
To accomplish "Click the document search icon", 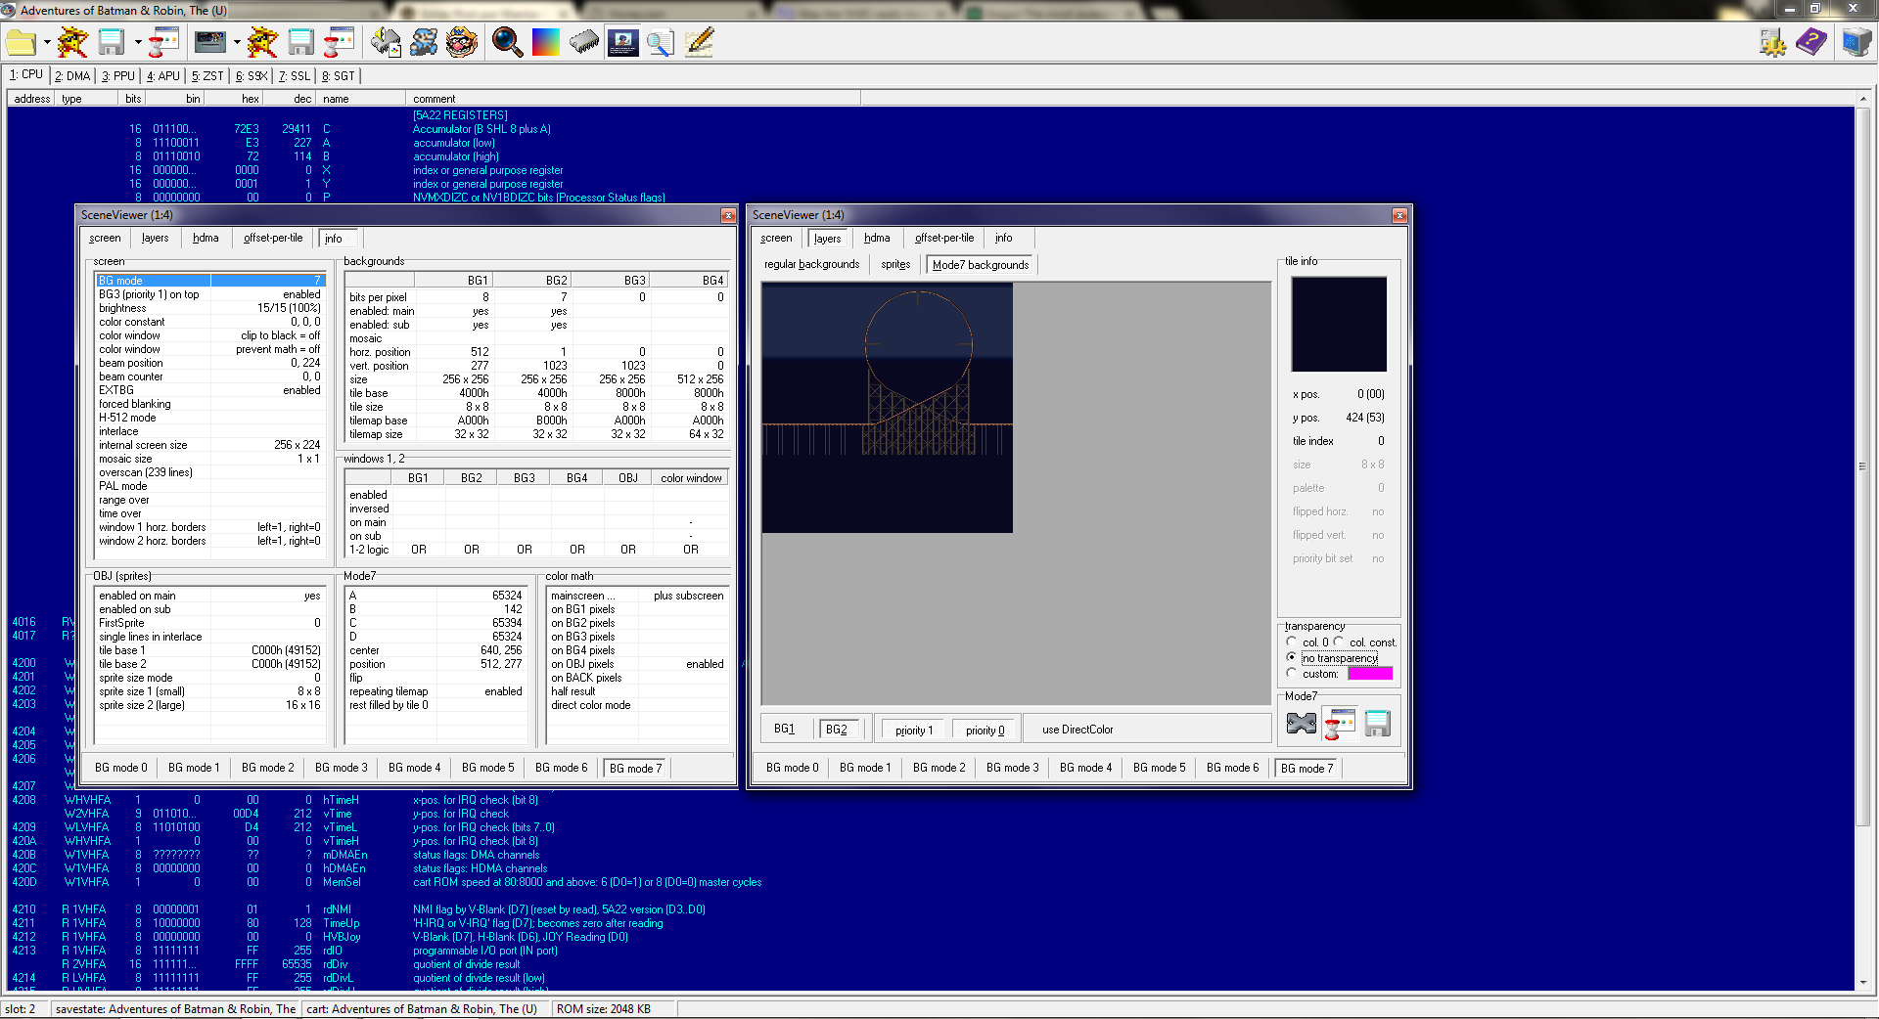I will pos(661,42).
